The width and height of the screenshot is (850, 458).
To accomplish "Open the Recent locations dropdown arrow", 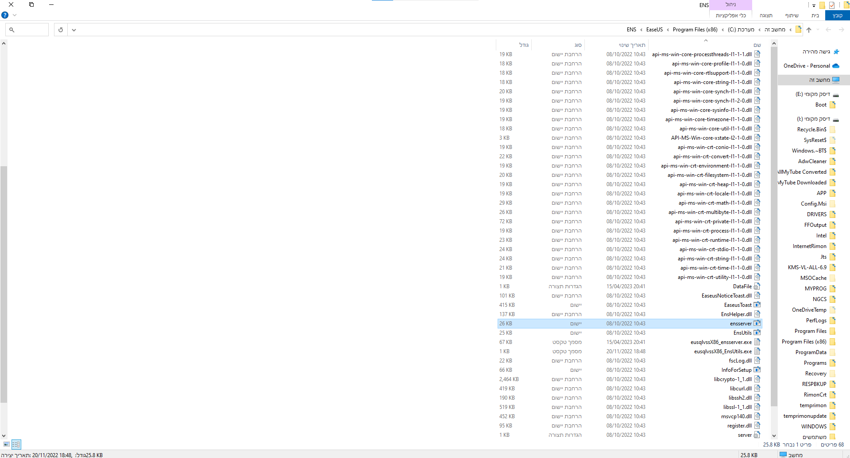I will point(818,30).
